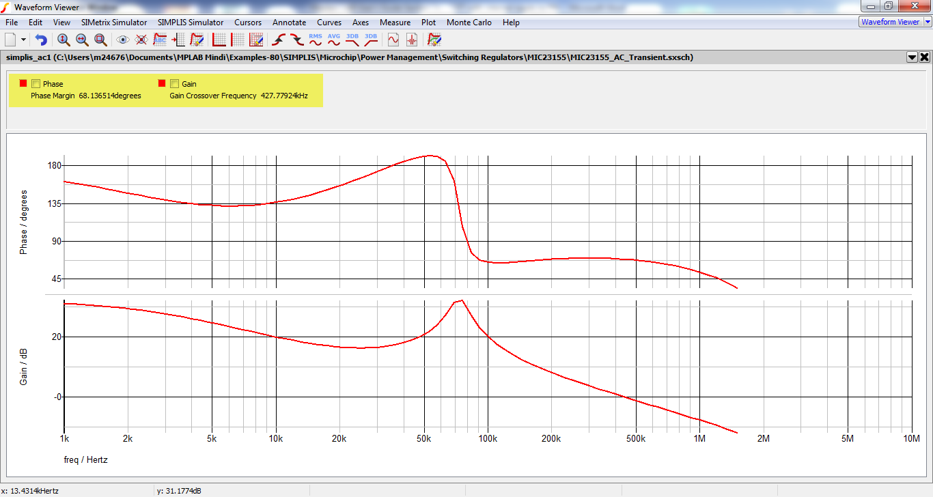The image size is (933, 497).
Task: Click the Phase / degrees axis label
Action: point(23,223)
